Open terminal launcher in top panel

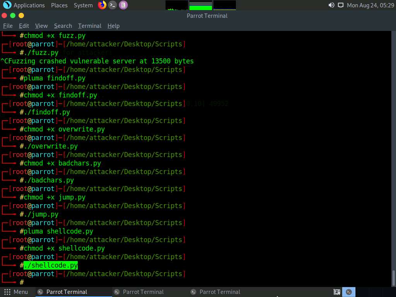pos(113,5)
